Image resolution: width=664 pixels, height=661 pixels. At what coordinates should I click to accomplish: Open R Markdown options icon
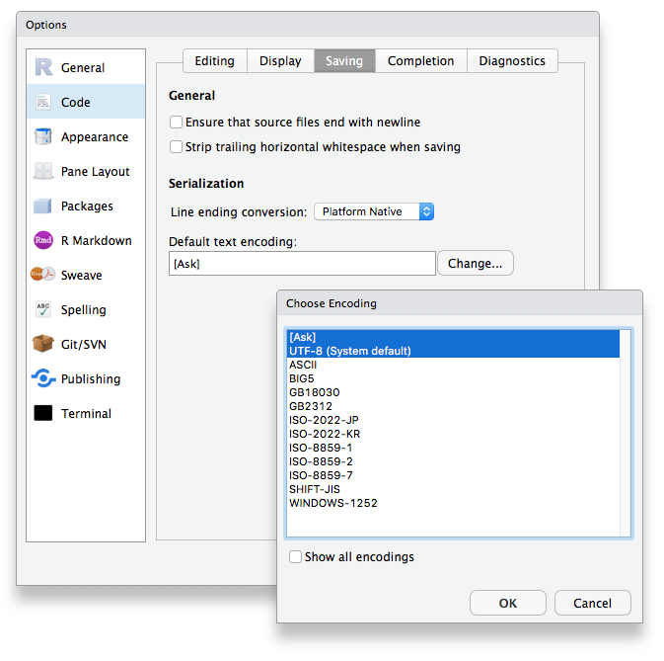pyautogui.click(x=43, y=240)
